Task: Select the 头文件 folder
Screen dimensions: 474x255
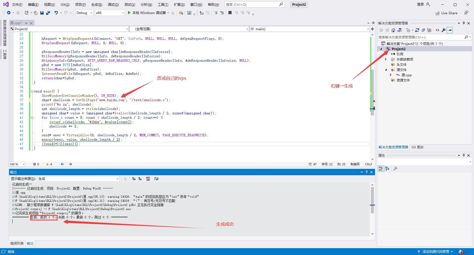Action: tap(401, 65)
